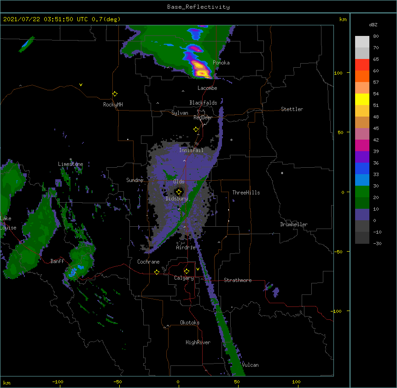Click the Didsbury town label
Screen dimensions: 397x388
pyautogui.click(x=177, y=199)
